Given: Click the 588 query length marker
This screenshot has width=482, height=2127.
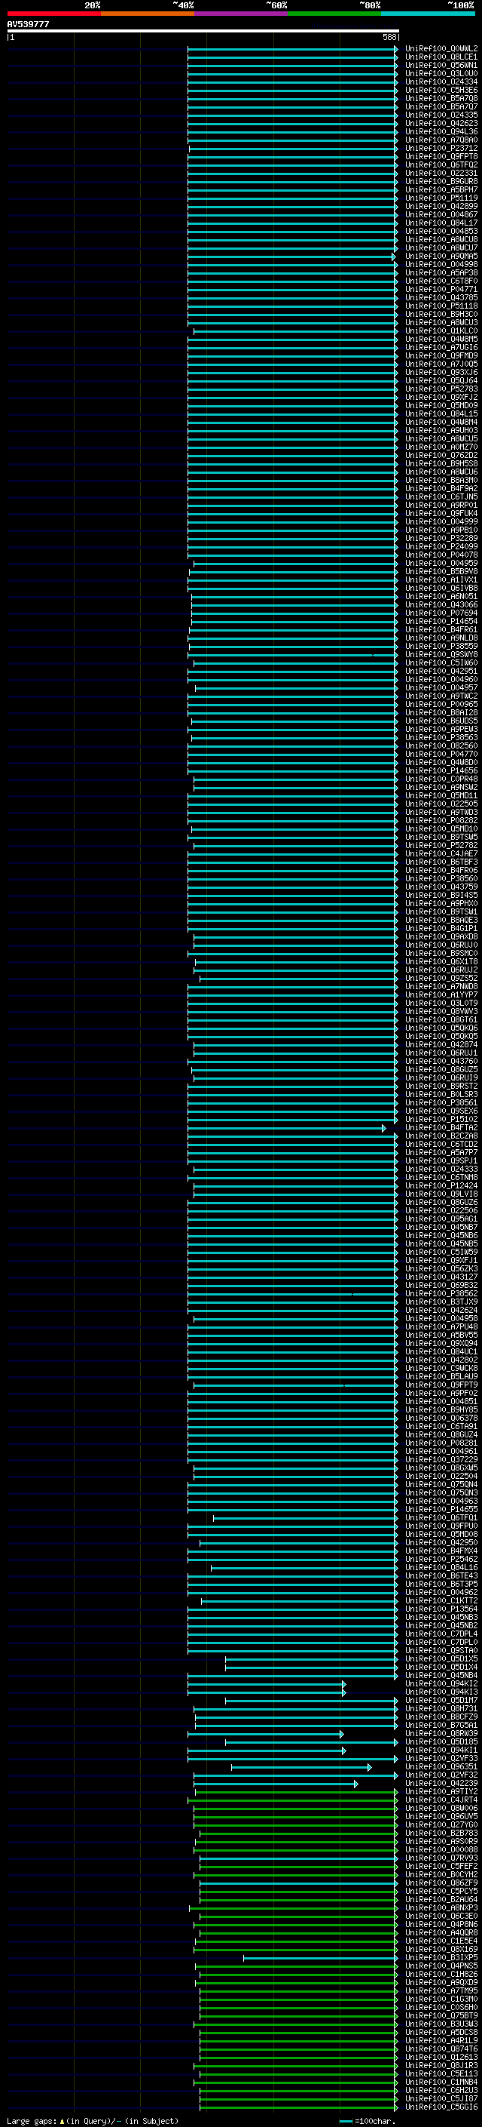Looking at the screenshot, I should click(389, 37).
